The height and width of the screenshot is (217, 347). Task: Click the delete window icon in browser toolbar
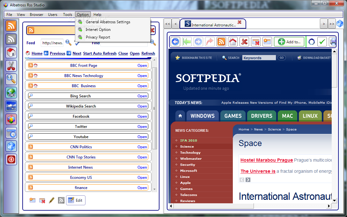(256, 42)
